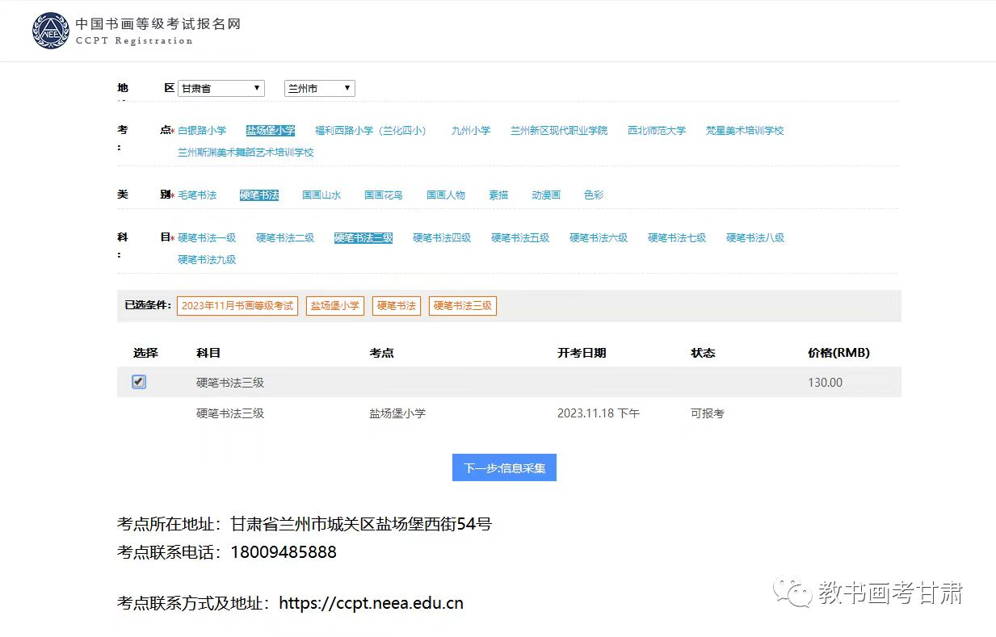Choose 西北师范大学 as the exam site

coord(656,131)
